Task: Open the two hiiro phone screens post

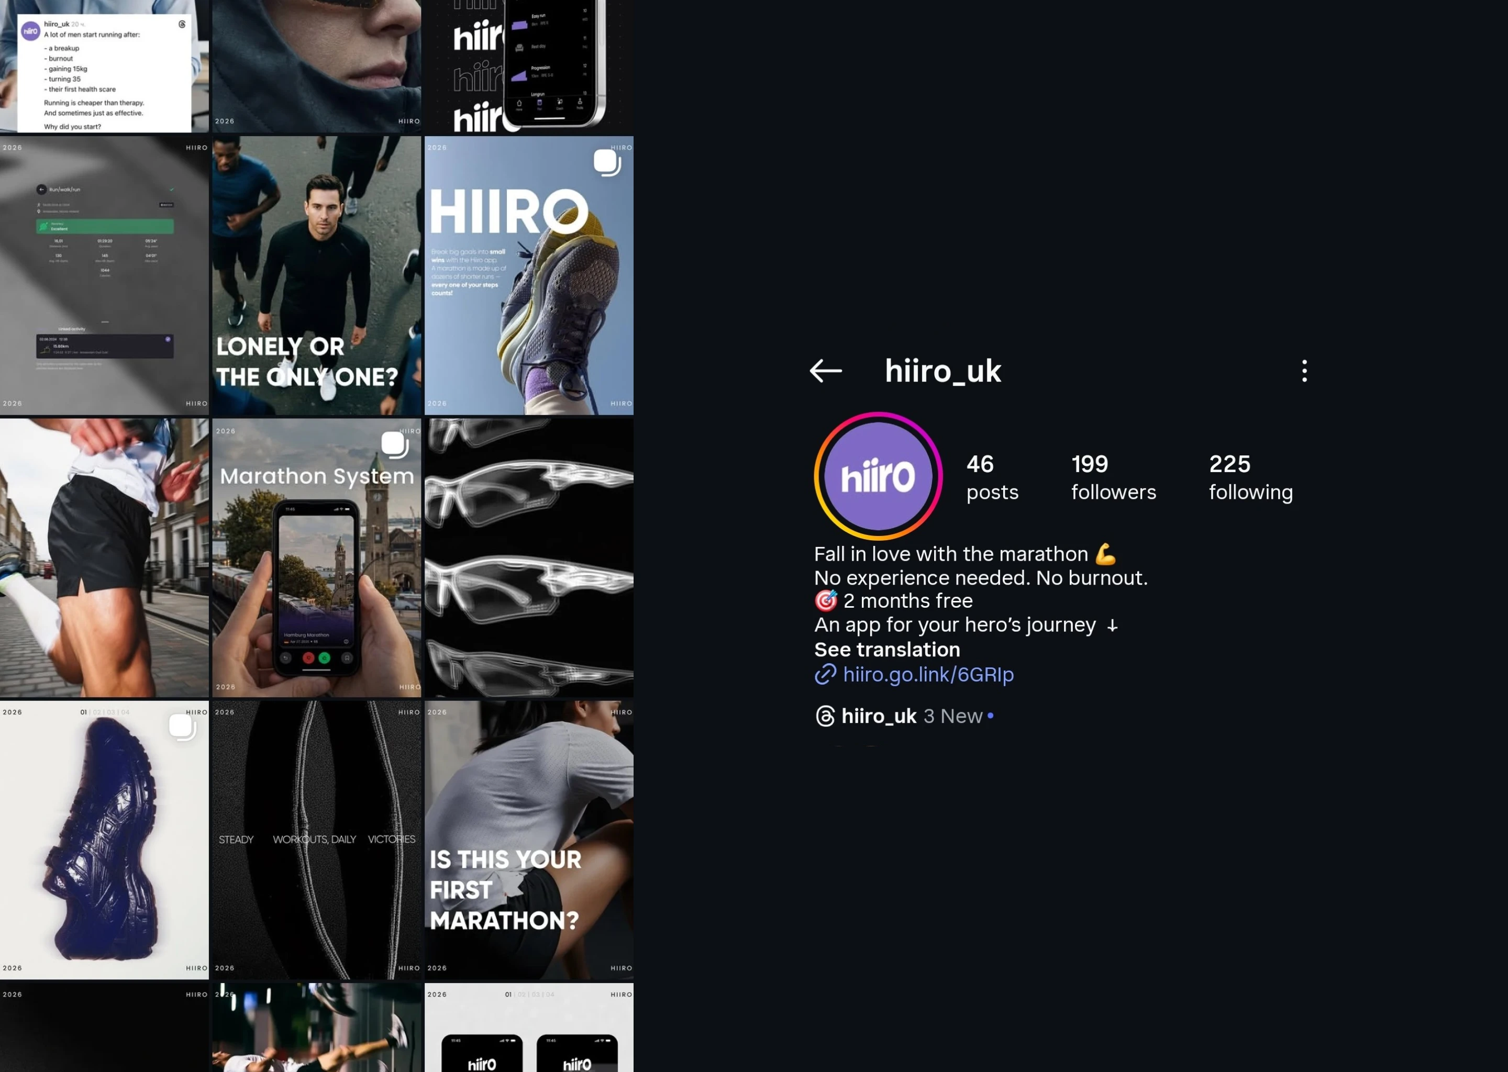Action: pyautogui.click(x=529, y=1027)
